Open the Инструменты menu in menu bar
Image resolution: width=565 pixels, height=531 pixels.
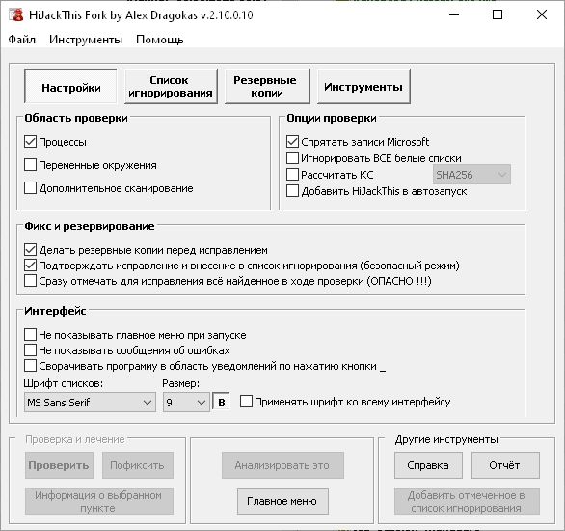point(86,40)
